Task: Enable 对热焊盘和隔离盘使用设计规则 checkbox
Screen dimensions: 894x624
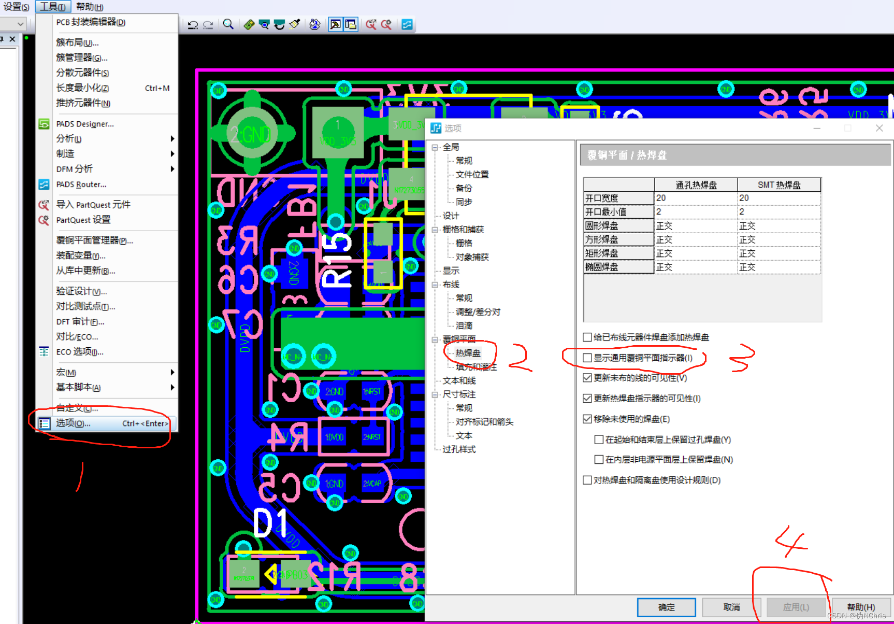Action: point(587,480)
